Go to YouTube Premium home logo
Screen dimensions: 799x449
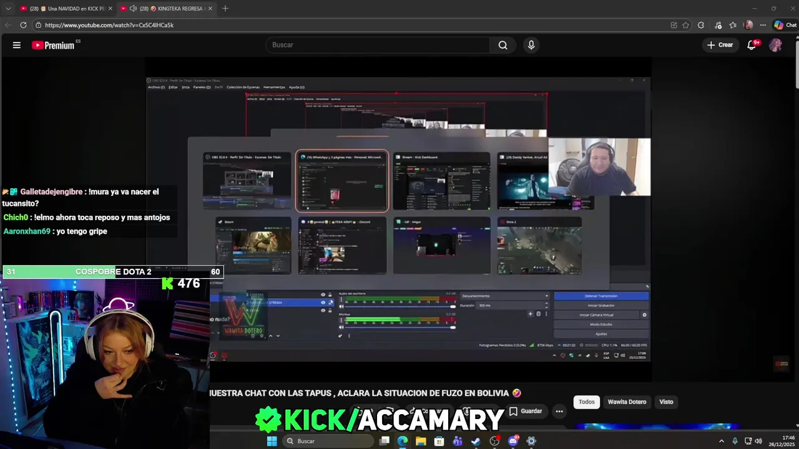point(53,45)
